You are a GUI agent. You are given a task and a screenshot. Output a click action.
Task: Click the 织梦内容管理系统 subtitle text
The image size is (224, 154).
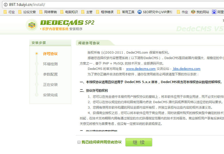[55, 29]
